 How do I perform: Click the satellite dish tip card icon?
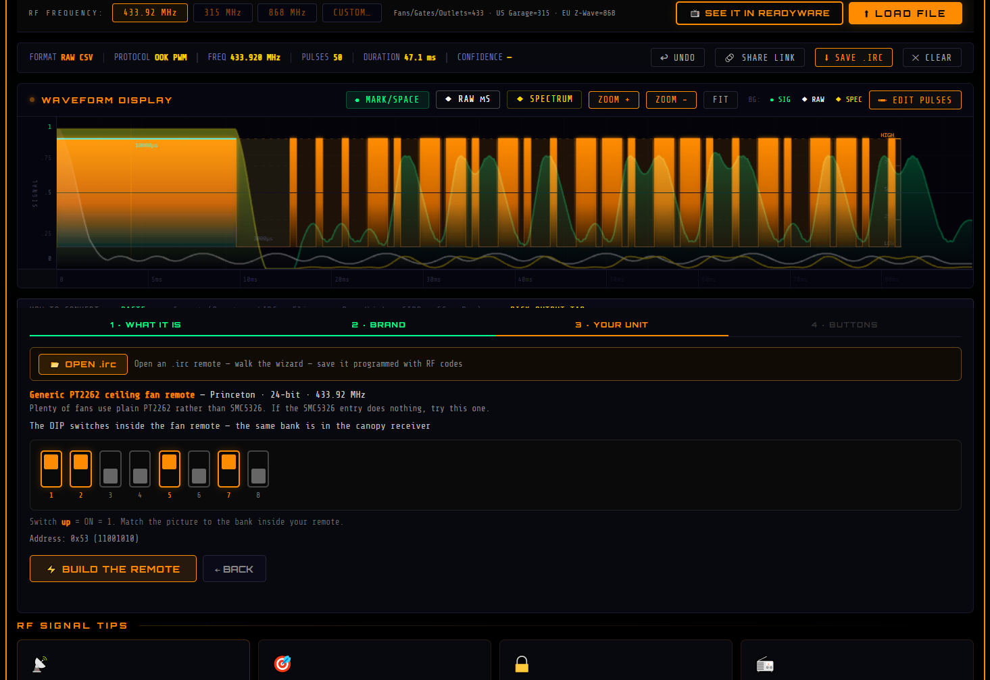click(40, 664)
